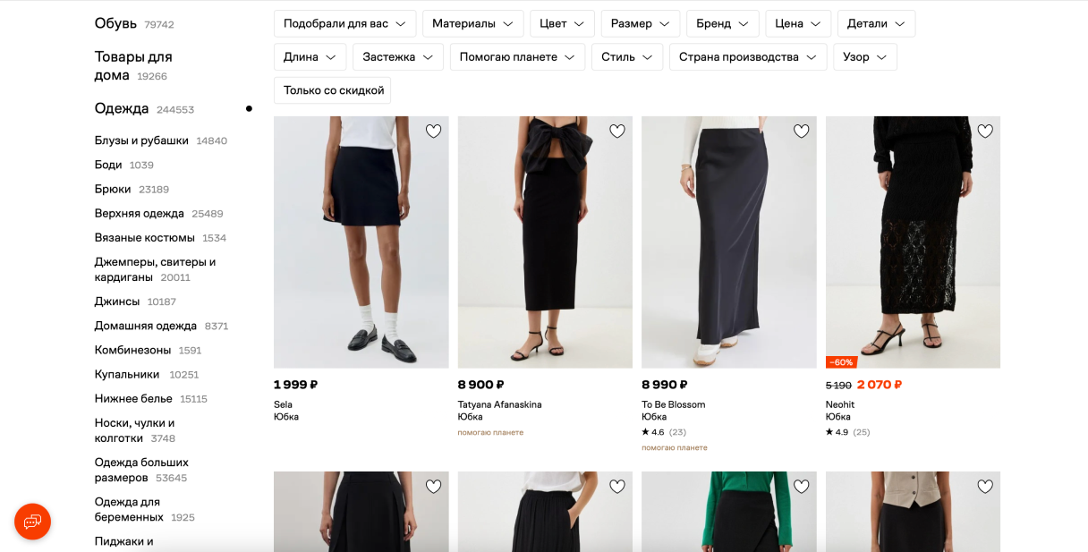Image resolution: width=1088 pixels, height=552 pixels.
Task: Toggle the "Только со скидкой" filter
Action: tap(333, 90)
